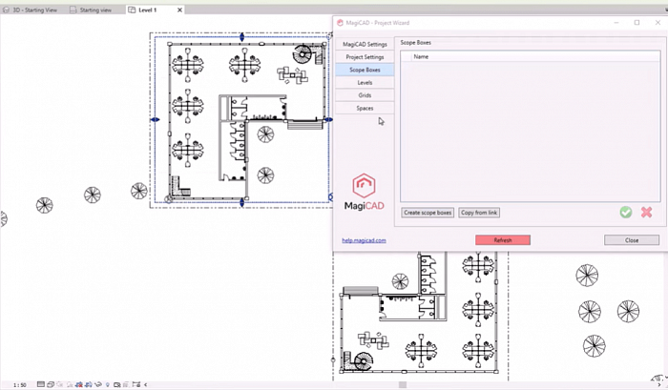This screenshot has width=668, height=390.
Task: Click the red X cancel icon
Action: (646, 212)
